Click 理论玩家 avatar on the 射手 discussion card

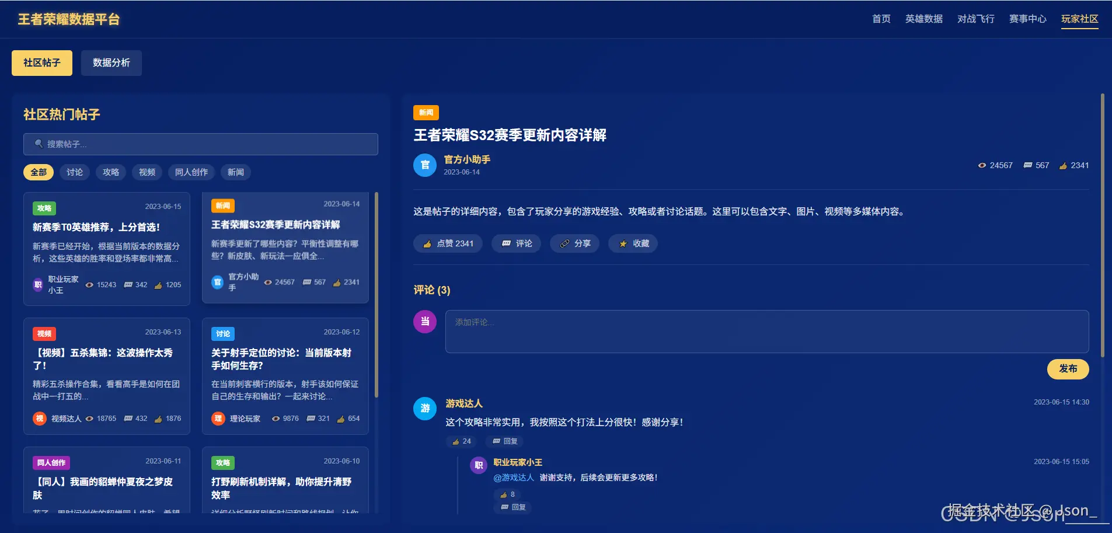[218, 419]
